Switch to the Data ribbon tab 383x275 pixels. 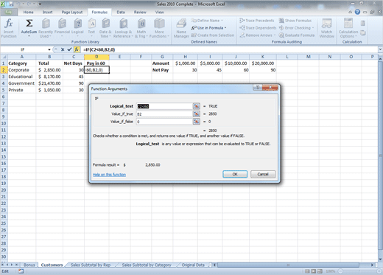coord(121,12)
